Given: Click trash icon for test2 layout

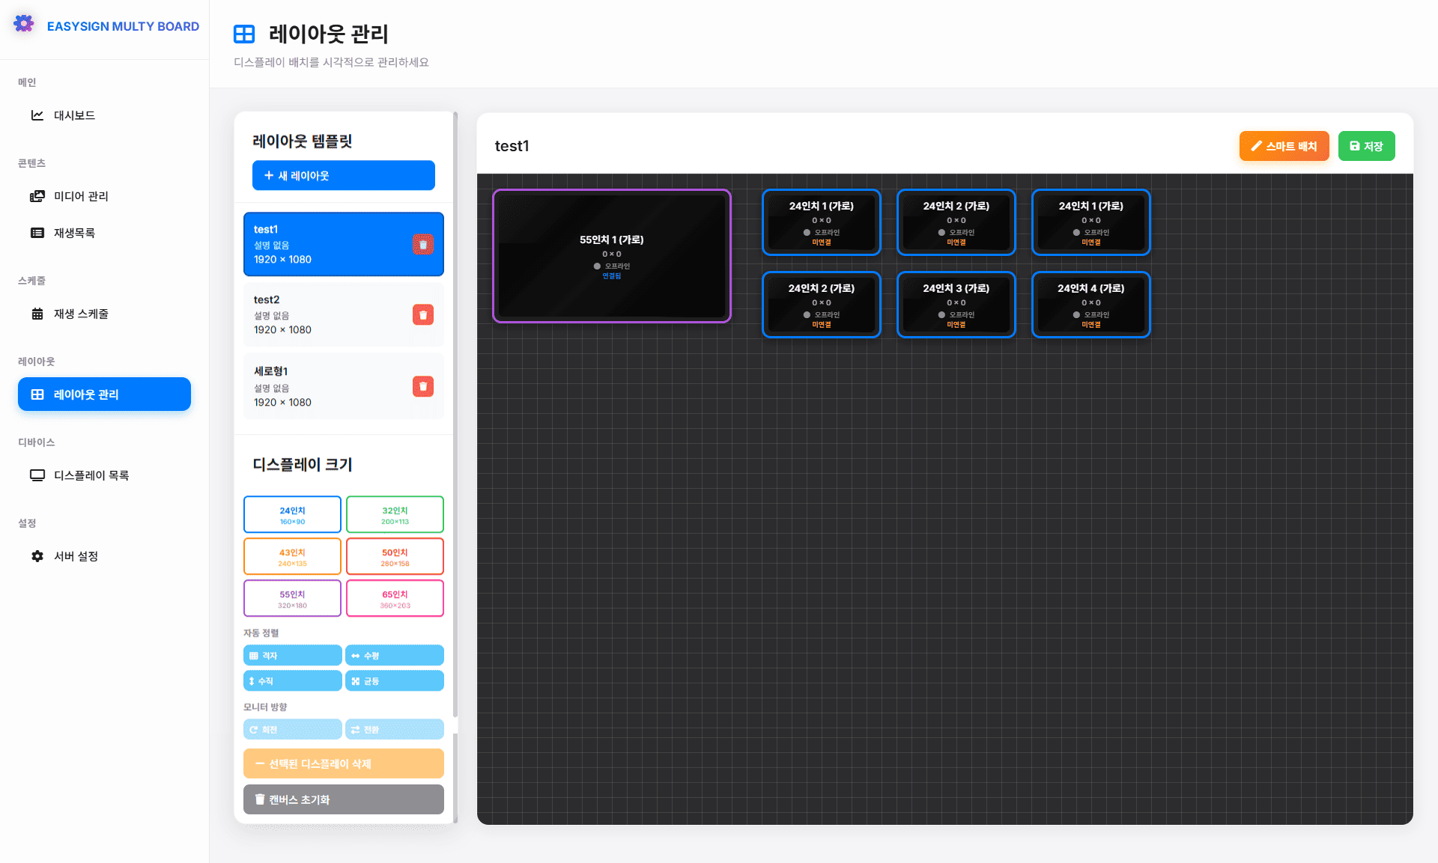Looking at the screenshot, I should tap(422, 315).
